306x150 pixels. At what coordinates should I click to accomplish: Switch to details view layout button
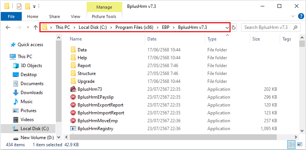click(291, 144)
